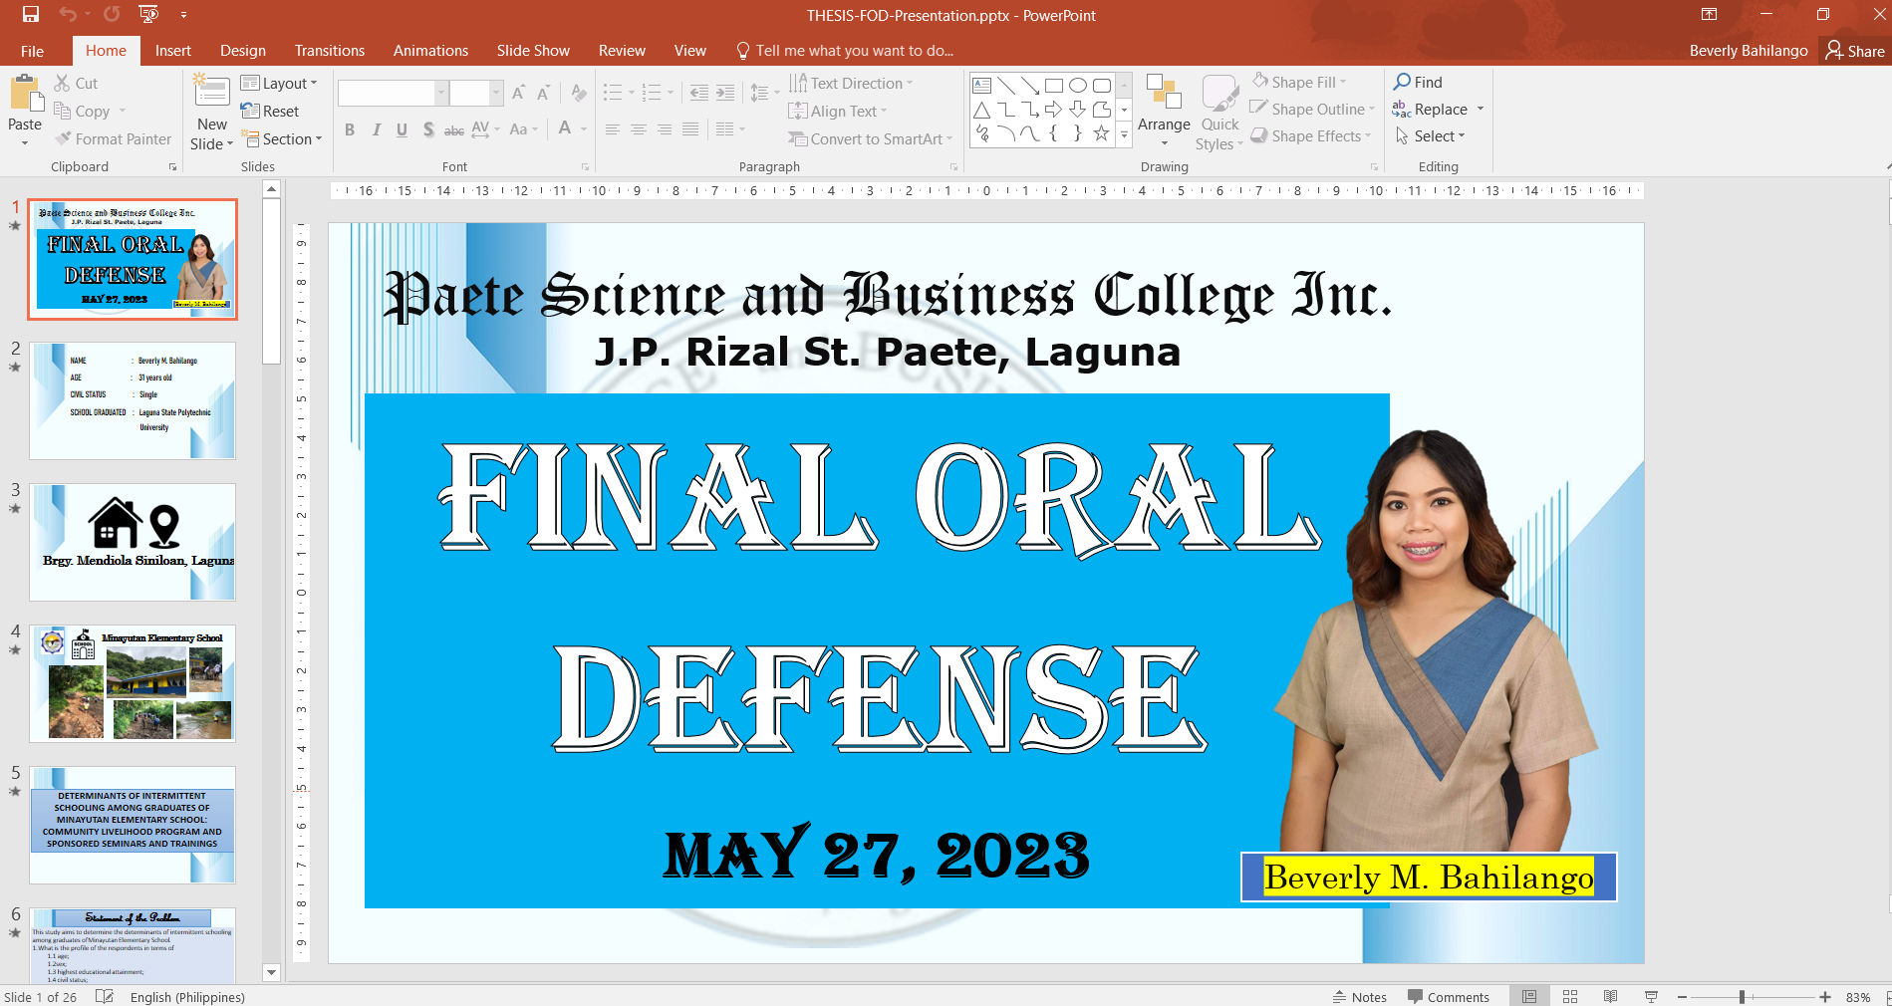Switch to Reading View icon
Viewport: 1892px width, 1006px height.
tap(1610, 997)
